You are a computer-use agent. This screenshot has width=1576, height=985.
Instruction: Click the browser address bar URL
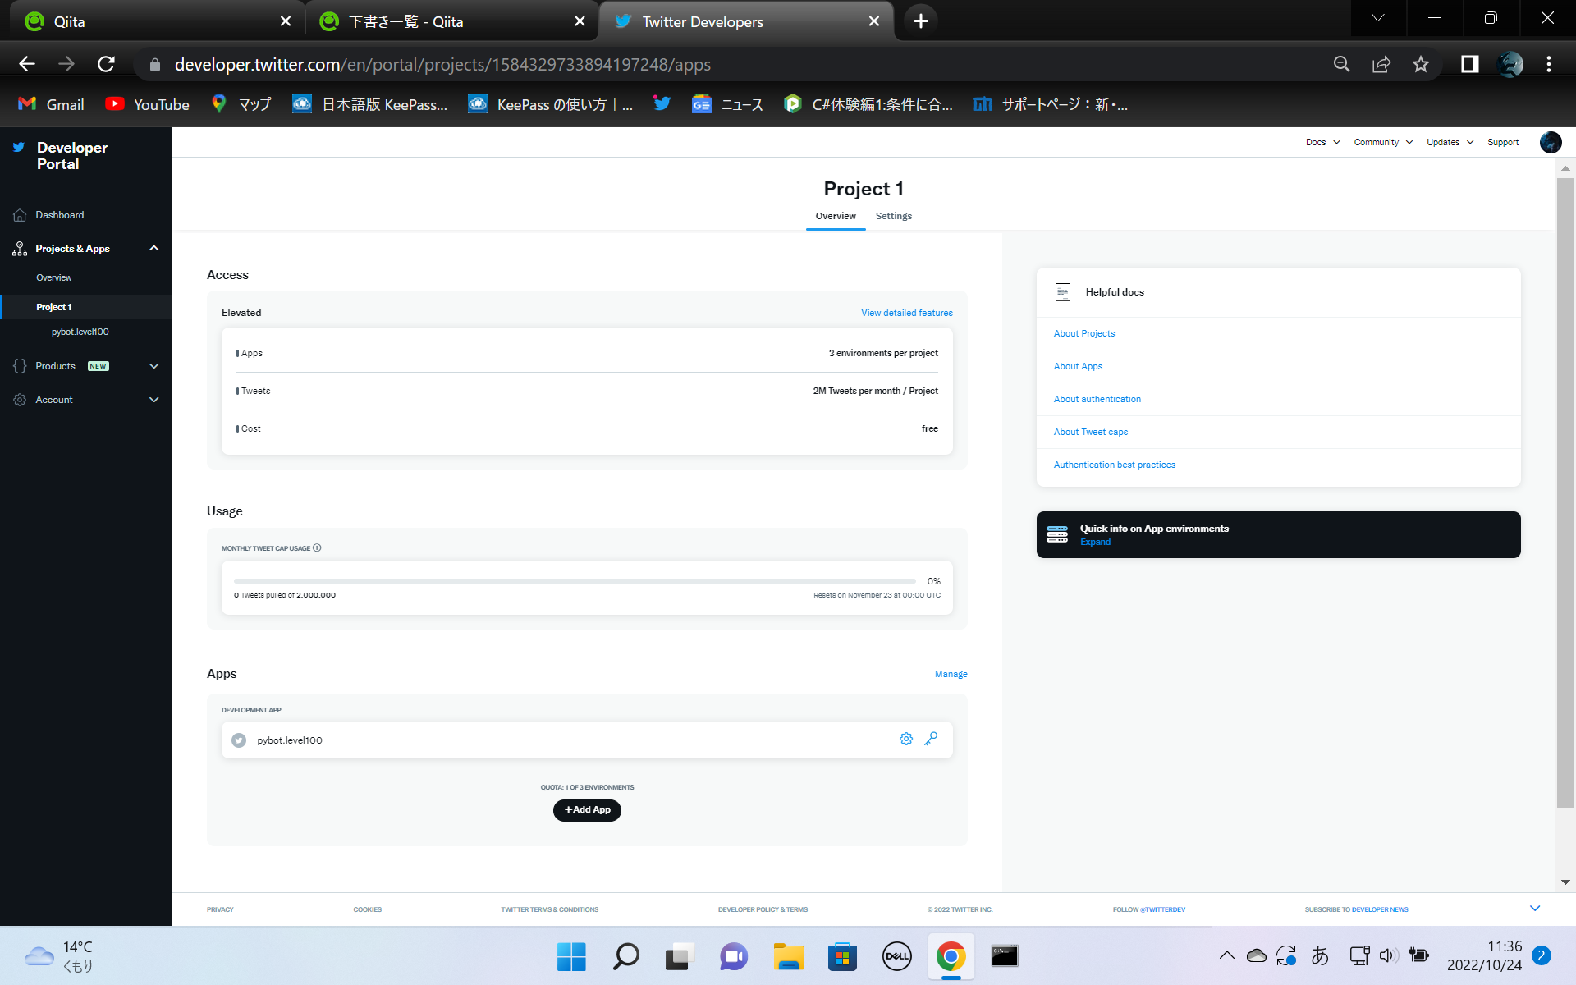[442, 64]
